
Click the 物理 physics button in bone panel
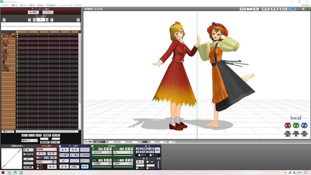point(85,166)
